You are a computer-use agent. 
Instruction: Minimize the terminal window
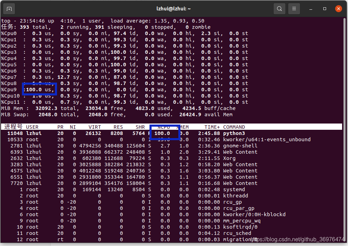tap(311, 9)
